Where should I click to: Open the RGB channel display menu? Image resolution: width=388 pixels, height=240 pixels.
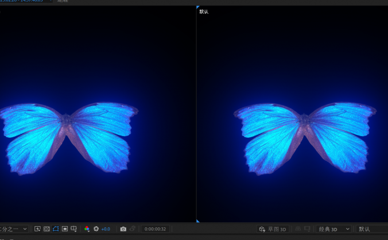87,229
